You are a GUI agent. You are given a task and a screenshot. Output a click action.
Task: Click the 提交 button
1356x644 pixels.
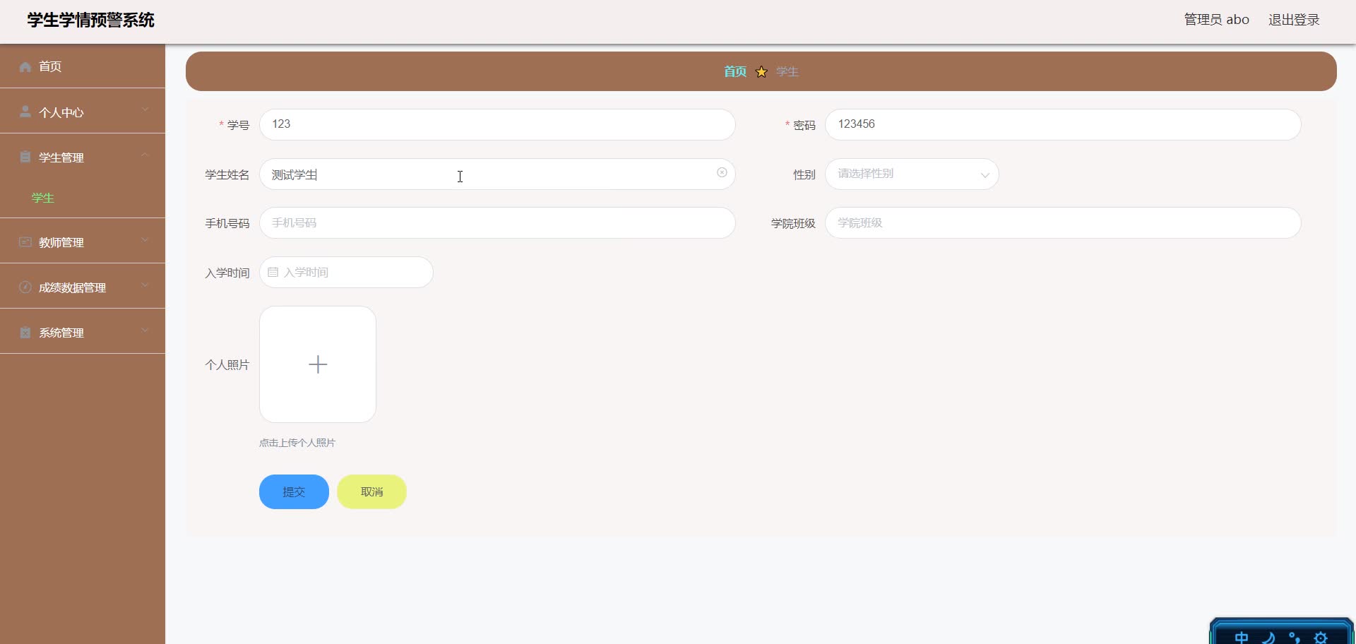click(294, 491)
